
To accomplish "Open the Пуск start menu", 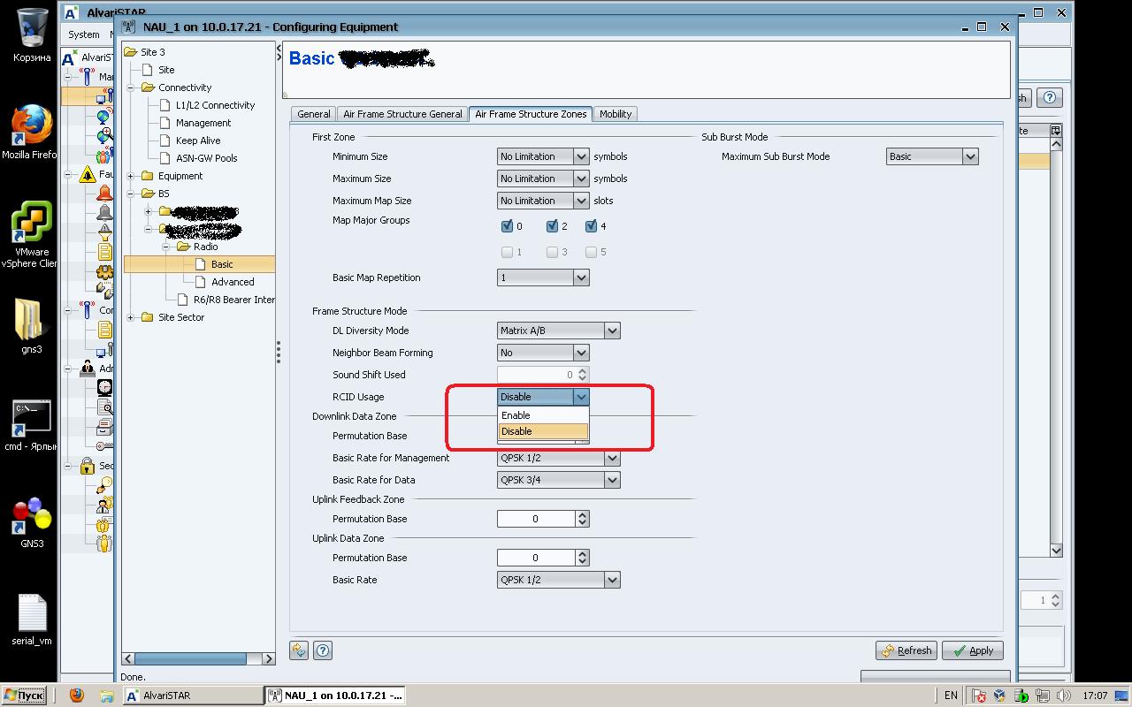I will 23,696.
